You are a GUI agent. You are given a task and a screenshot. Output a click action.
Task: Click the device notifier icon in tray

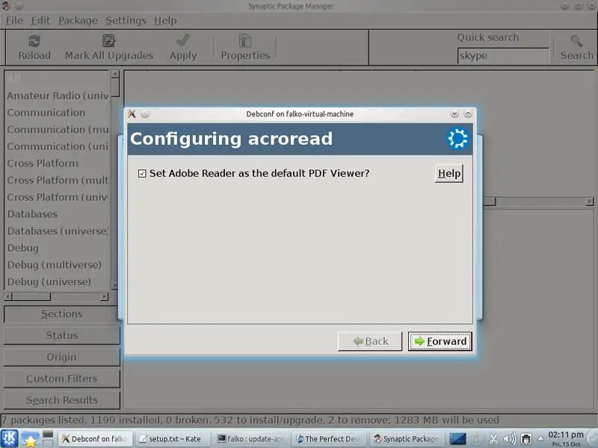pyautogui.click(x=526, y=439)
